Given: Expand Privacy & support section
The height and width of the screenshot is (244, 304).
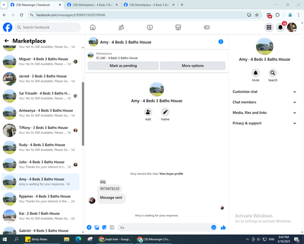Looking at the screenshot, I should point(264,123).
